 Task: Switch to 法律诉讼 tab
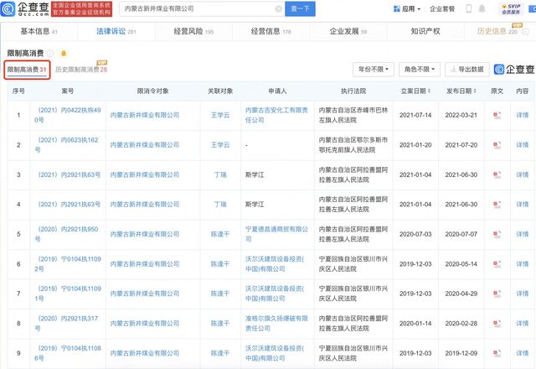tap(116, 32)
